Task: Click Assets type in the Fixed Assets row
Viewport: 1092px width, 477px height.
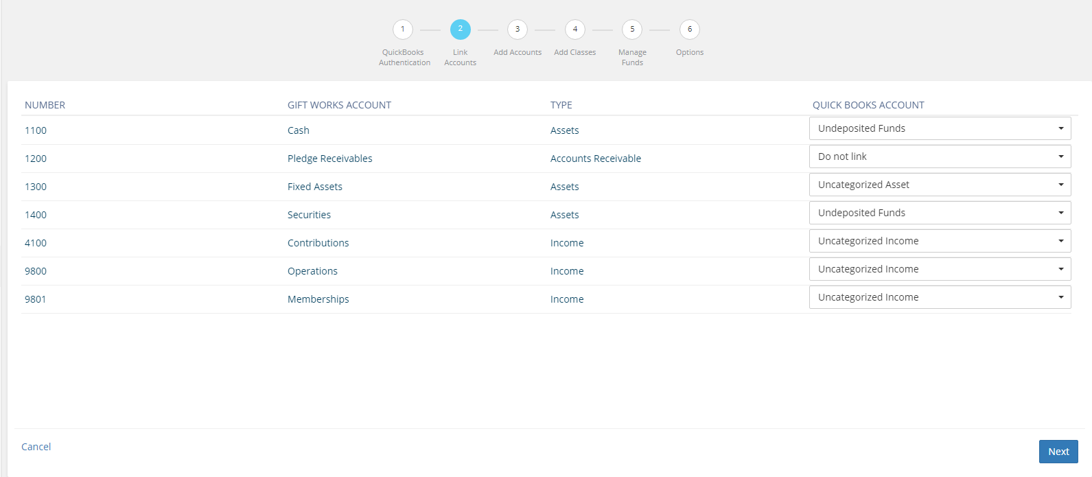Action: pyautogui.click(x=565, y=187)
